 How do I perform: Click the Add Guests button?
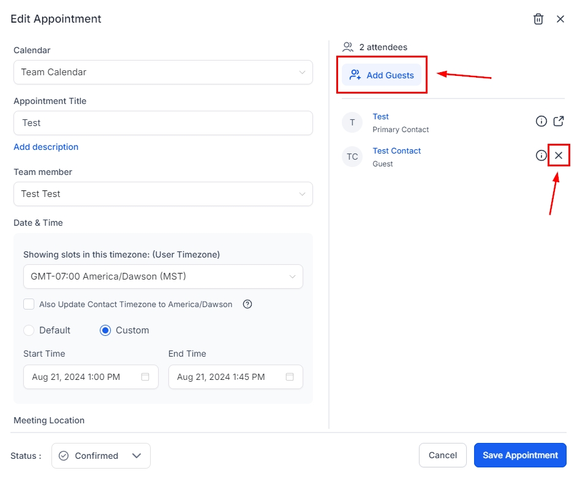point(382,75)
